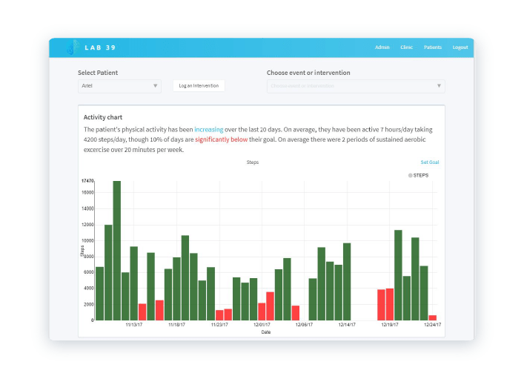This screenshot has height=379, width=524.
Task: Click the Set Goal link
Action: coord(430,162)
